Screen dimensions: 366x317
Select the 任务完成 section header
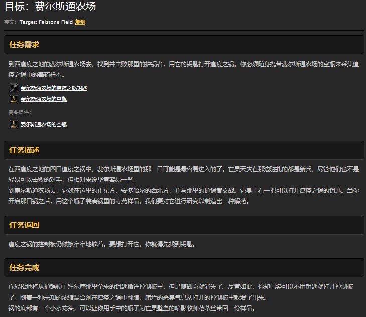[x=24, y=267]
